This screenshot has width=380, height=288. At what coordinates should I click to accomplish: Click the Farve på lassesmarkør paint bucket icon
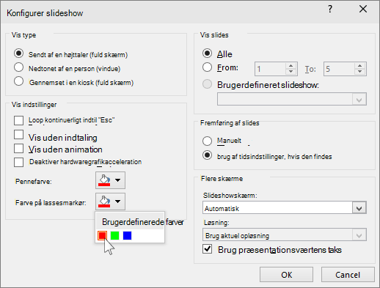(104, 202)
